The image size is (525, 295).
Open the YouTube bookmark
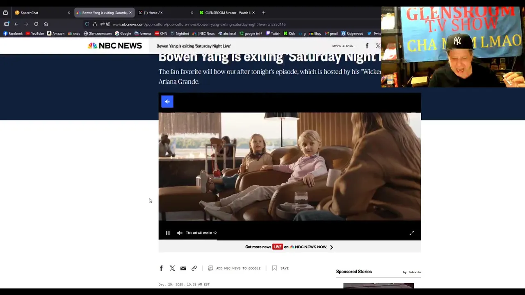[35, 34]
